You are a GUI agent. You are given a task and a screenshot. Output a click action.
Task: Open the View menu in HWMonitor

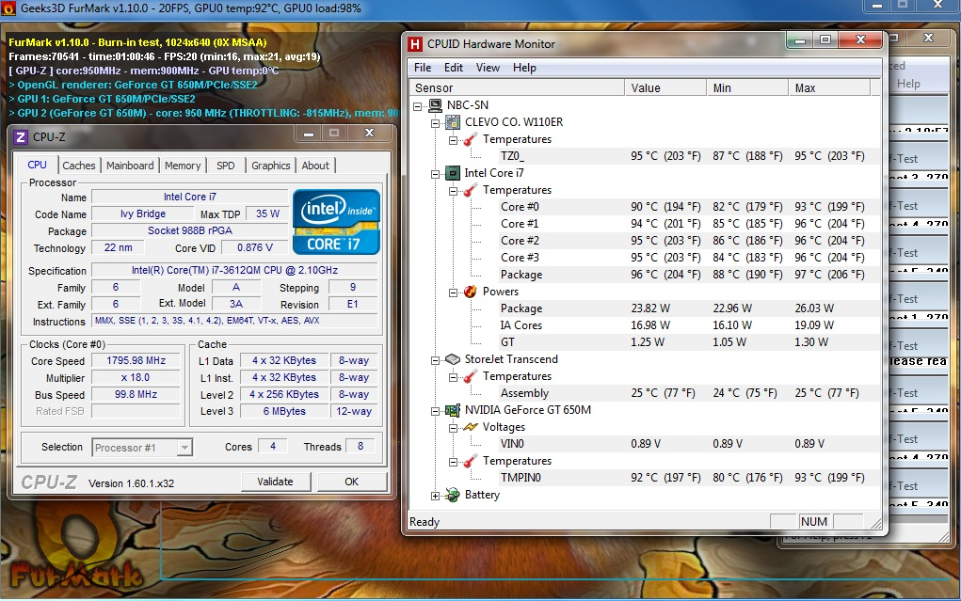coord(488,68)
